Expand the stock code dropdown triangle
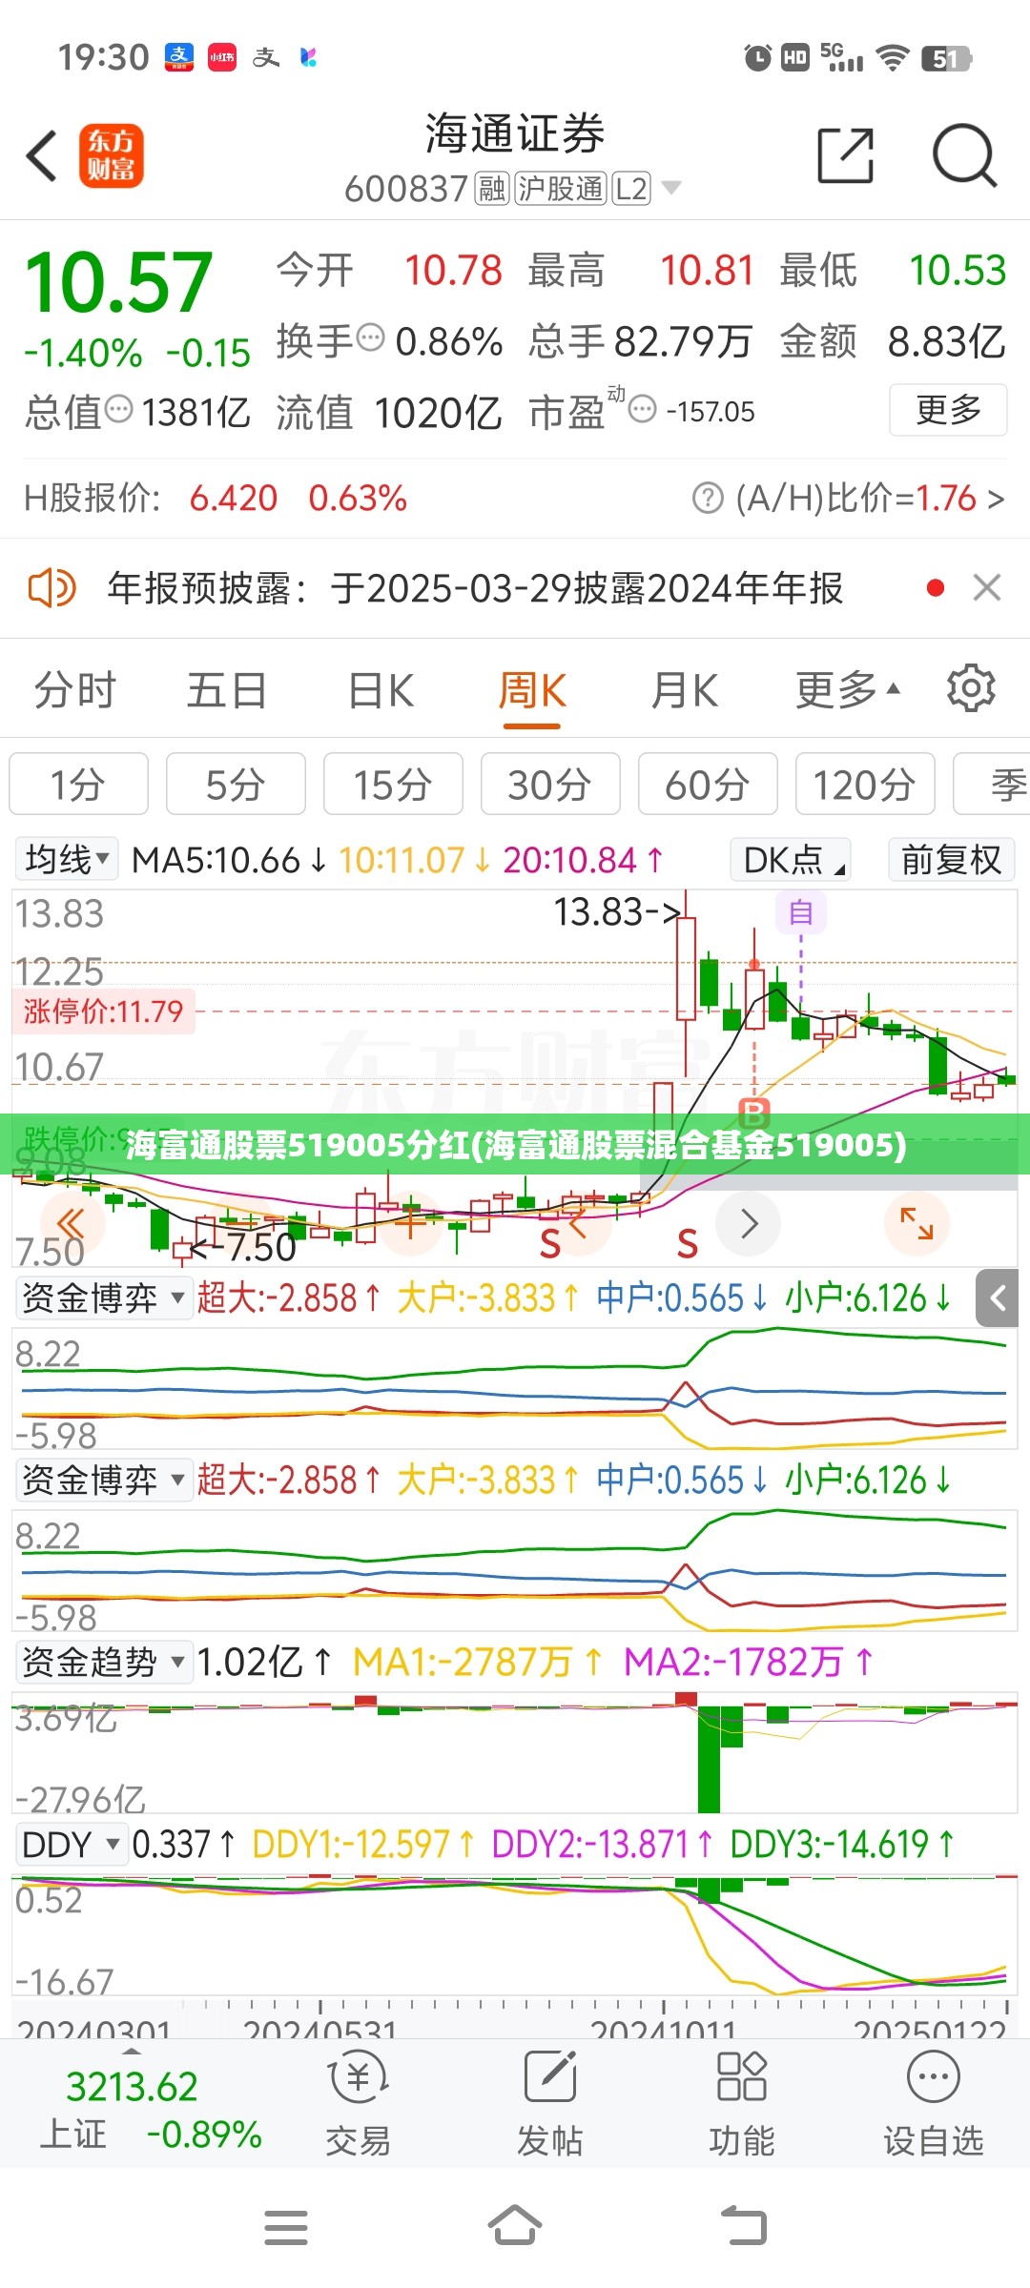This screenshot has height=2288, width=1030. [x=671, y=188]
